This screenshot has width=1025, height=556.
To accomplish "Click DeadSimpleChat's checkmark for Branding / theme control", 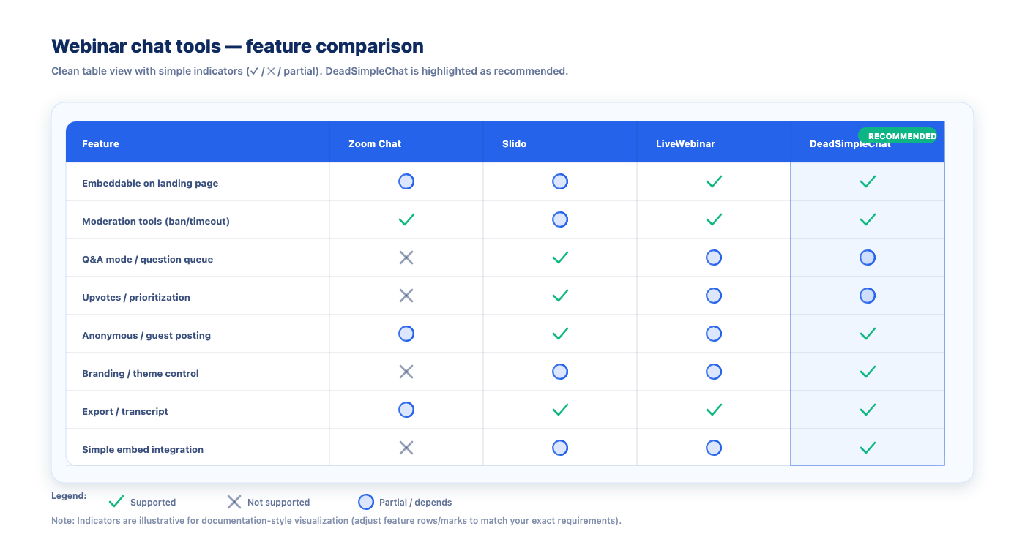I will [868, 372].
